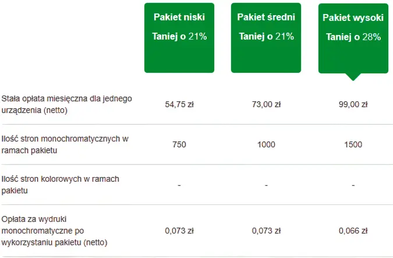Select the Pakiet wysoki tab
The image size is (393, 258).
353,18
